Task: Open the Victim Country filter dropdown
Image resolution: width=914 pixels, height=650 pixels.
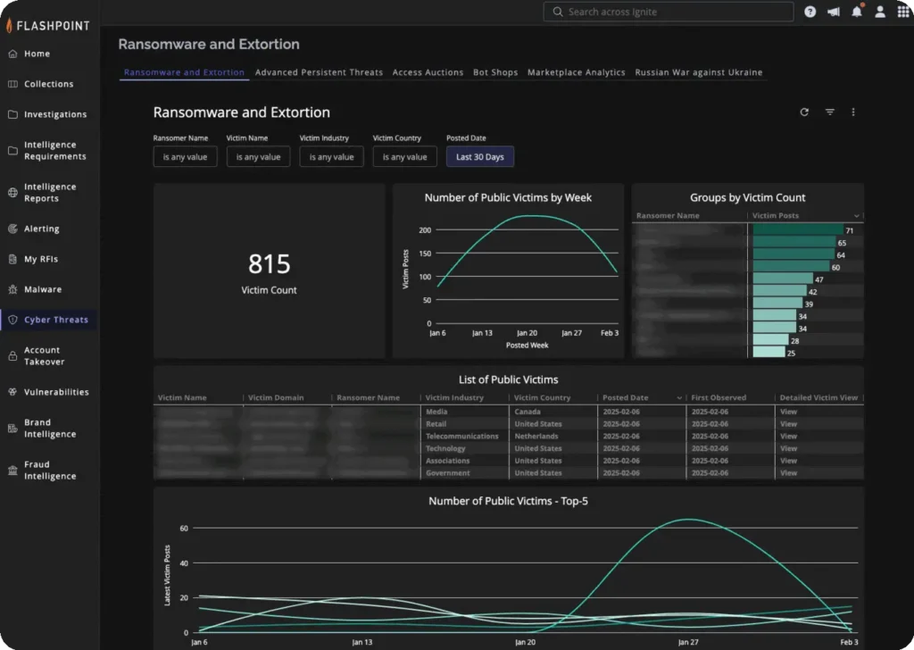Action: pos(405,157)
